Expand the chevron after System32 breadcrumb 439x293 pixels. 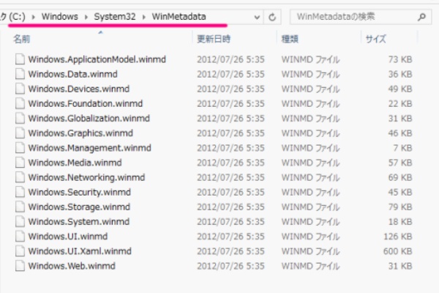pyautogui.click(x=144, y=17)
